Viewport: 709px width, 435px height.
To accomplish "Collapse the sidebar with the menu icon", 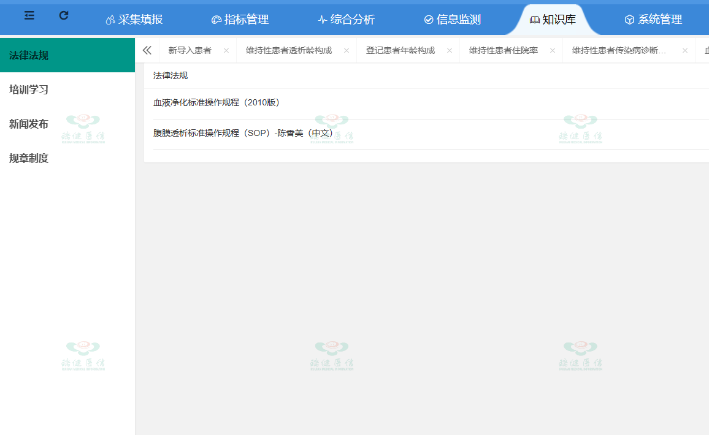I will point(29,15).
